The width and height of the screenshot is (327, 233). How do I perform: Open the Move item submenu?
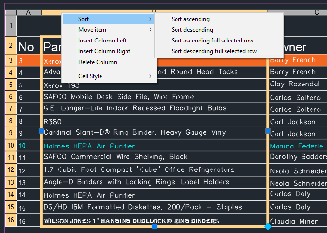(x=108, y=30)
